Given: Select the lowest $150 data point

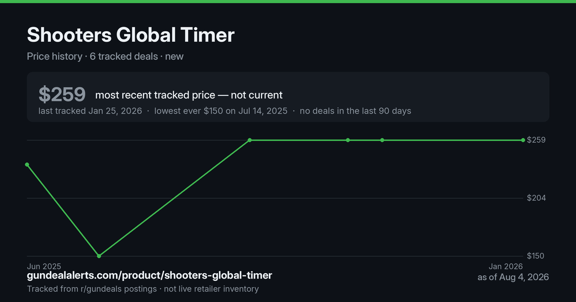Looking at the screenshot, I should pos(99,256).
